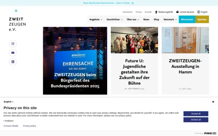The height and width of the screenshot is (136, 218).
Task: Decline all cookies
Action: (x=196, y=120)
